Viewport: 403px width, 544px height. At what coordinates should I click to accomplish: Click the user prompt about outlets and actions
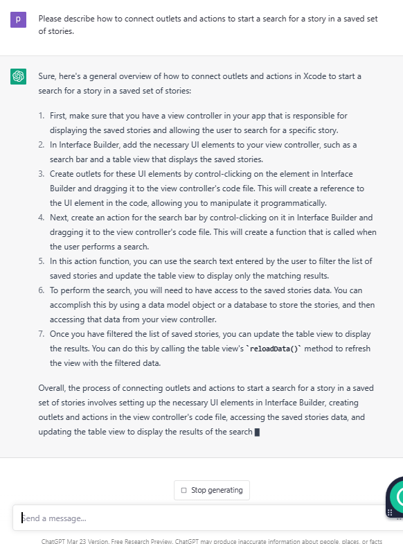(208, 25)
